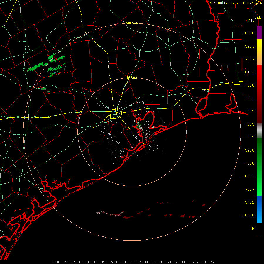Click the 45.6 velocity legend value

pyautogui.click(x=250, y=85)
